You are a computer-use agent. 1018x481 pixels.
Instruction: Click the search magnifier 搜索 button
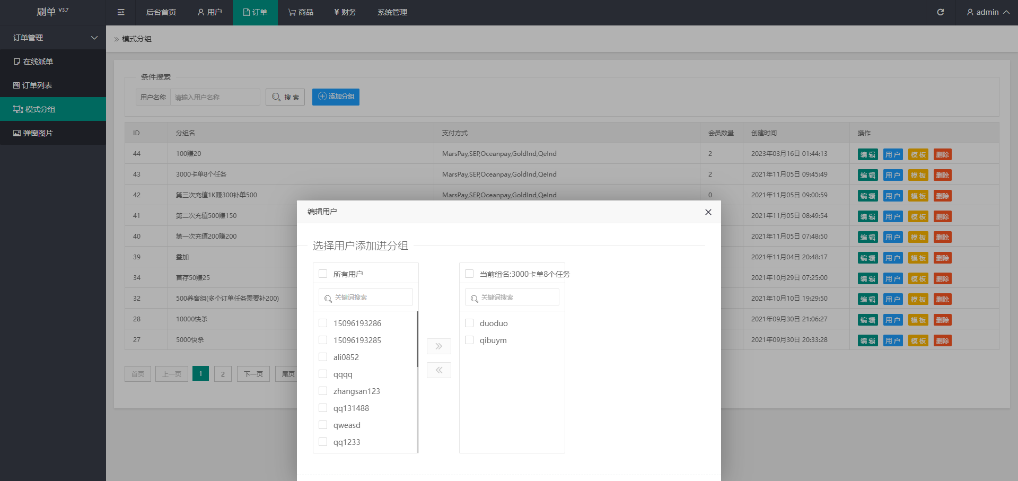(x=285, y=97)
